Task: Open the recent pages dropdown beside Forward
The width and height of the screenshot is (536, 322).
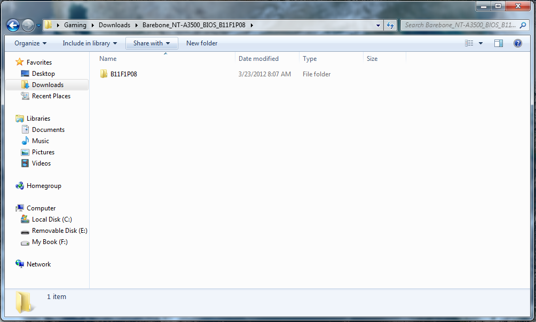Action: click(38, 25)
